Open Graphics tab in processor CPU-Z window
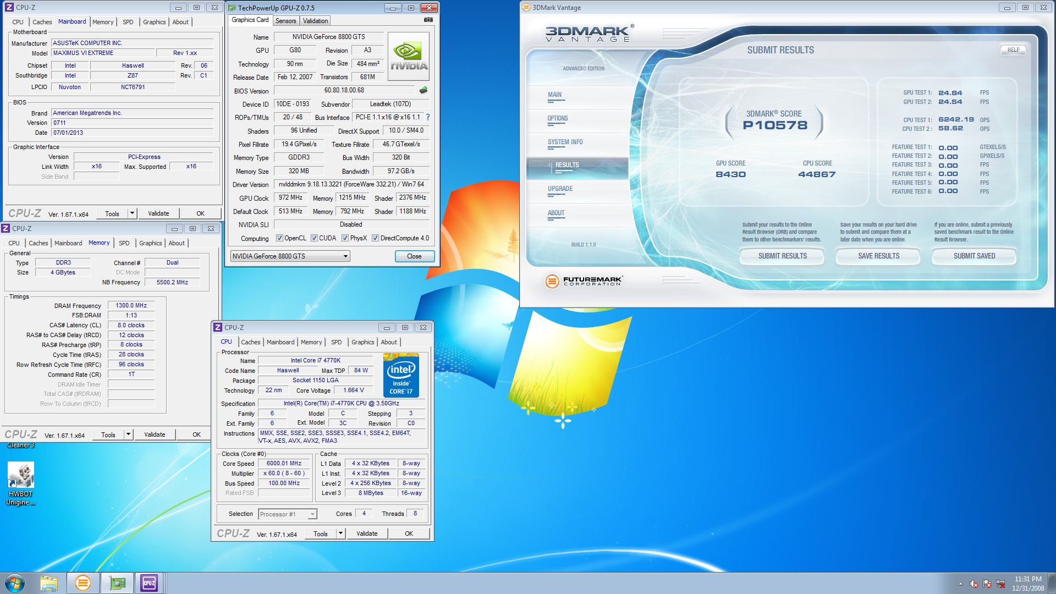1056x594 pixels. point(362,342)
